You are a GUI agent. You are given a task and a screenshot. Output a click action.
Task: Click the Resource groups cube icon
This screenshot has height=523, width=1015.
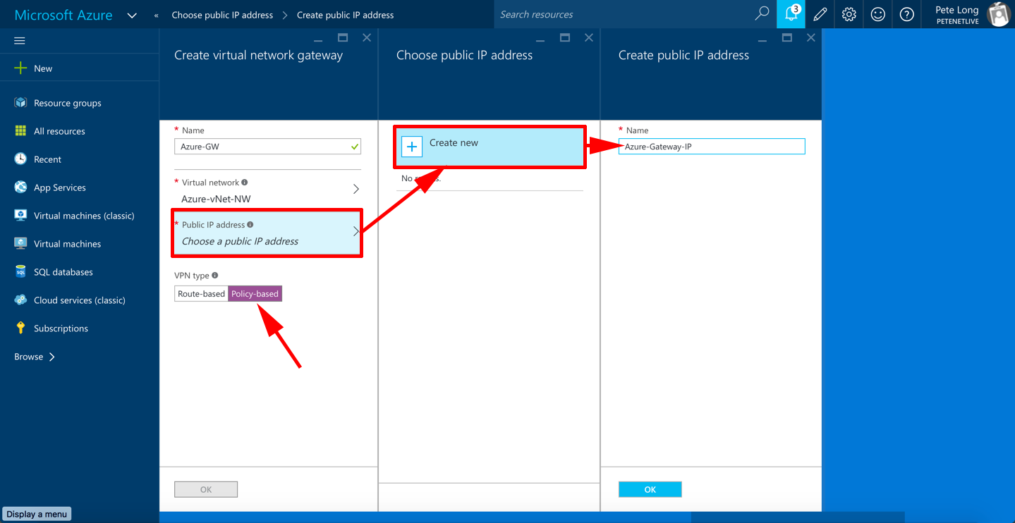click(20, 103)
